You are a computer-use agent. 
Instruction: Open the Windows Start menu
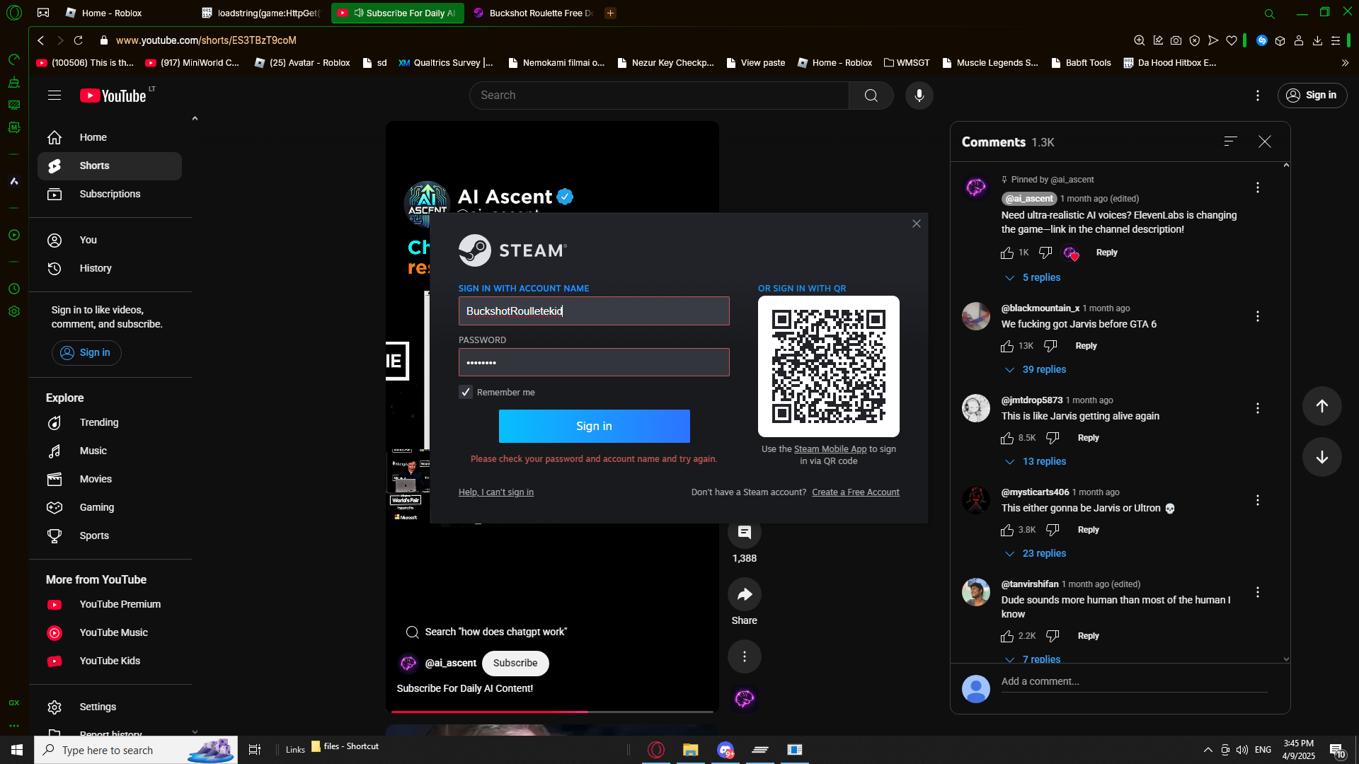[17, 750]
